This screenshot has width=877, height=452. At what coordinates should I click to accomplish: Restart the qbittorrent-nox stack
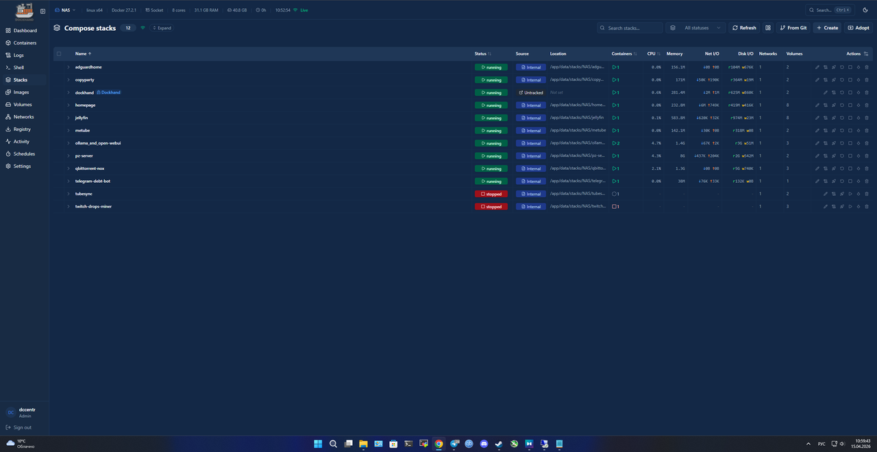842,168
